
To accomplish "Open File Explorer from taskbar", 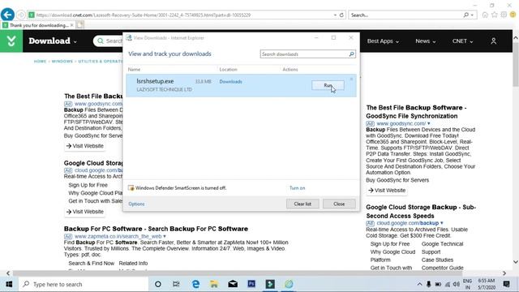I will click(214, 284).
